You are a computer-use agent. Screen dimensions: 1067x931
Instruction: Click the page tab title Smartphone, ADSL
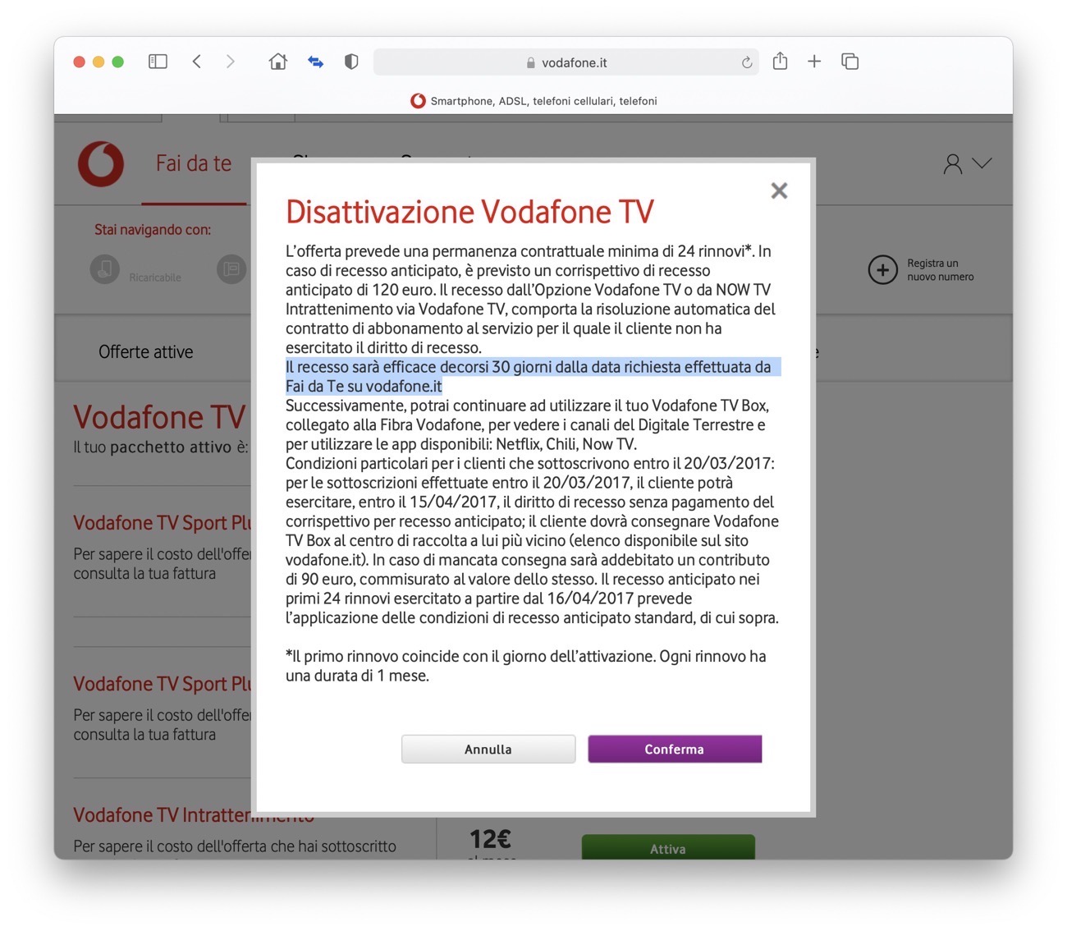[x=543, y=101]
